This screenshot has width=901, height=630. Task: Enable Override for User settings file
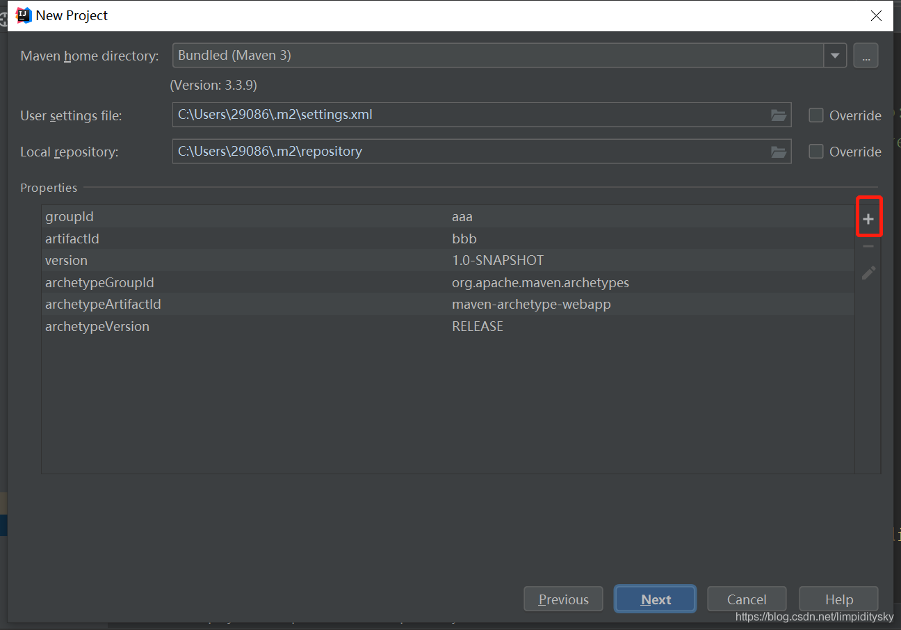click(816, 115)
